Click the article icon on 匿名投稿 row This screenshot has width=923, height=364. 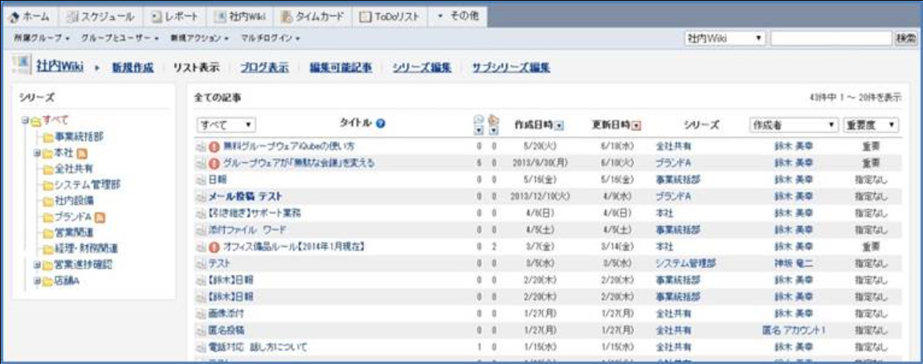click(x=201, y=330)
